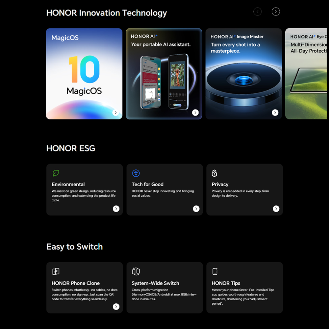Viewport: 329px width, 329px height.
Task: Click the previous carousel arrow for Innovation Technology
Action: pyautogui.click(x=257, y=12)
